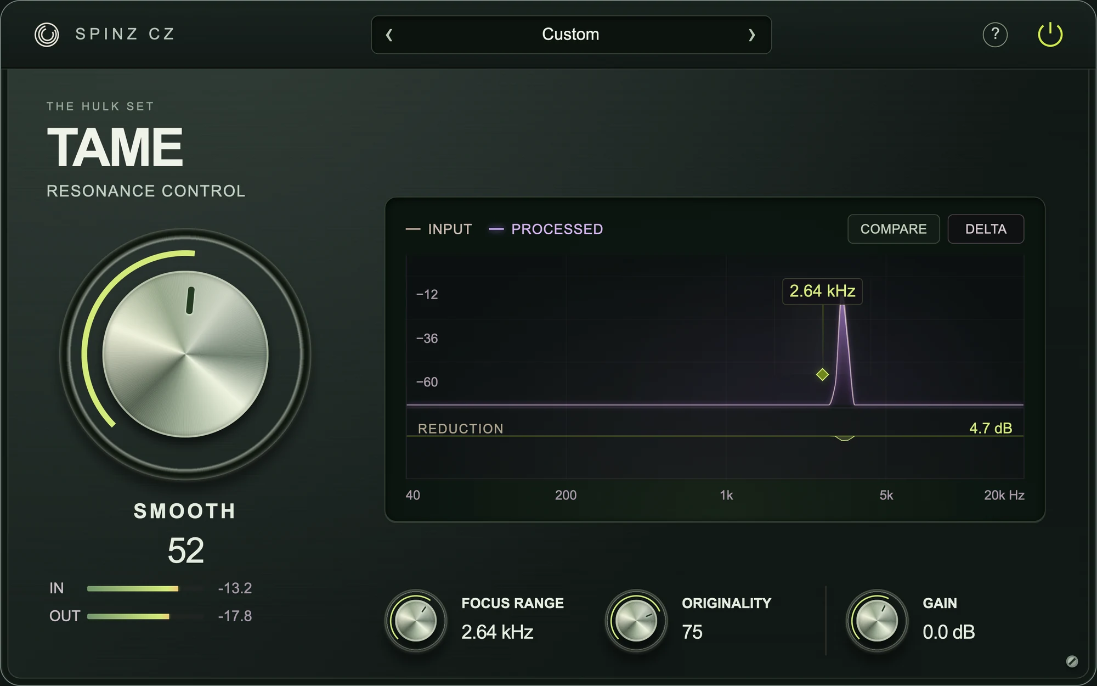Click the large SMOOTH knob
This screenshot has height=686, width=1097.
coord(185,354)
